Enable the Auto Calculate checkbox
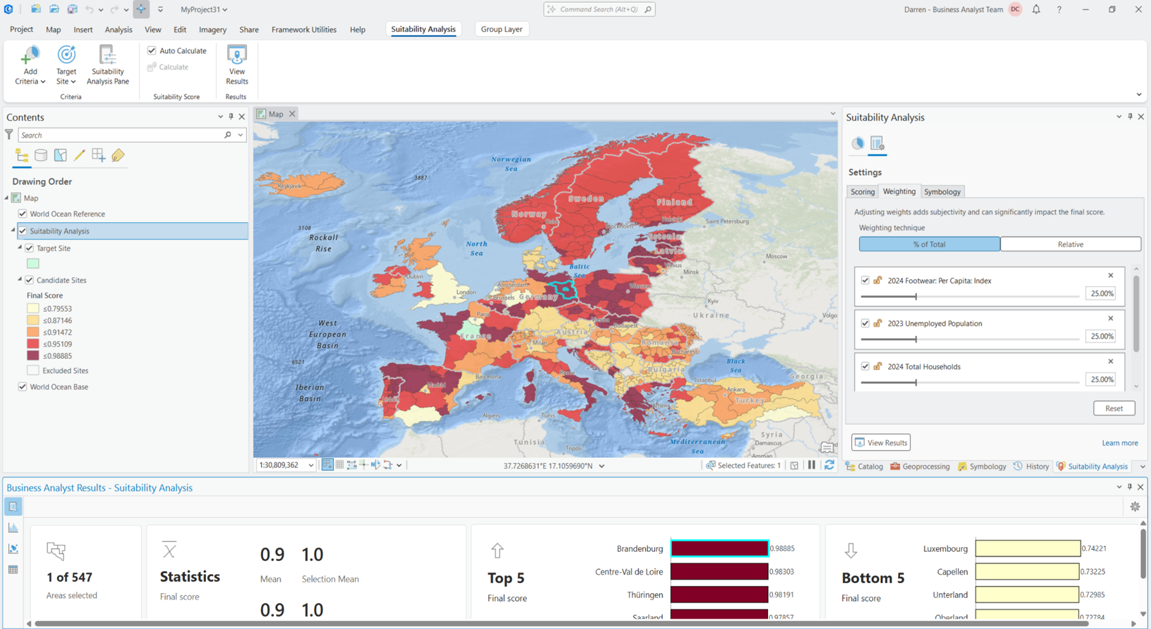This screenshot has height=629, width=1151. (151, 50)
